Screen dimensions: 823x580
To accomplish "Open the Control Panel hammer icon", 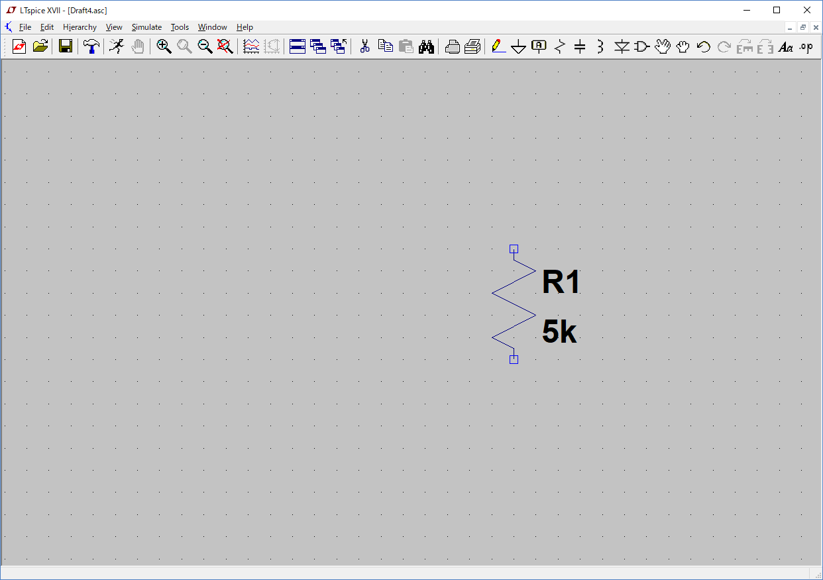I will [x=92, y=46].
